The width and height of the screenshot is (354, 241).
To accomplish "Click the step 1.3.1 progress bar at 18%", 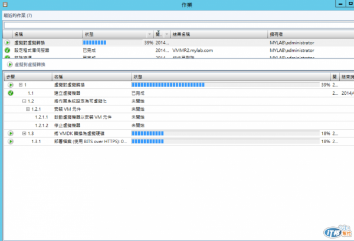I will click(225, 141).
